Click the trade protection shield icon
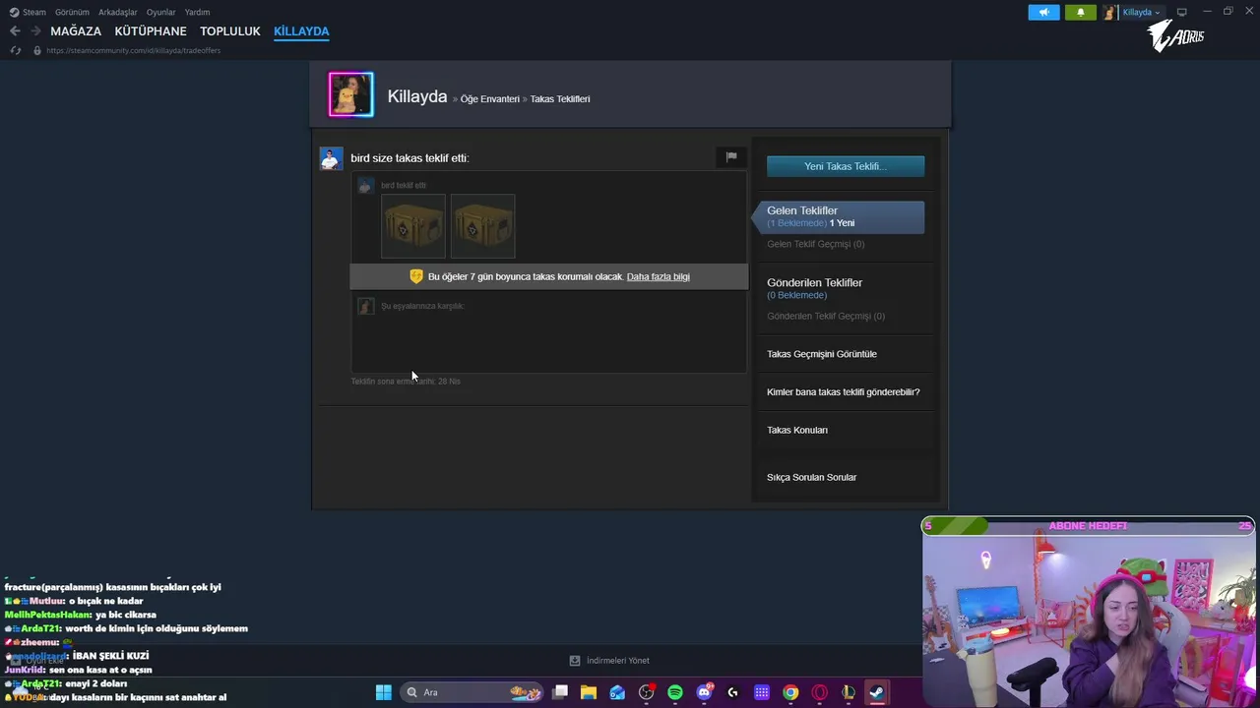The image size is (1260, 708). click(x=416, y=276)
